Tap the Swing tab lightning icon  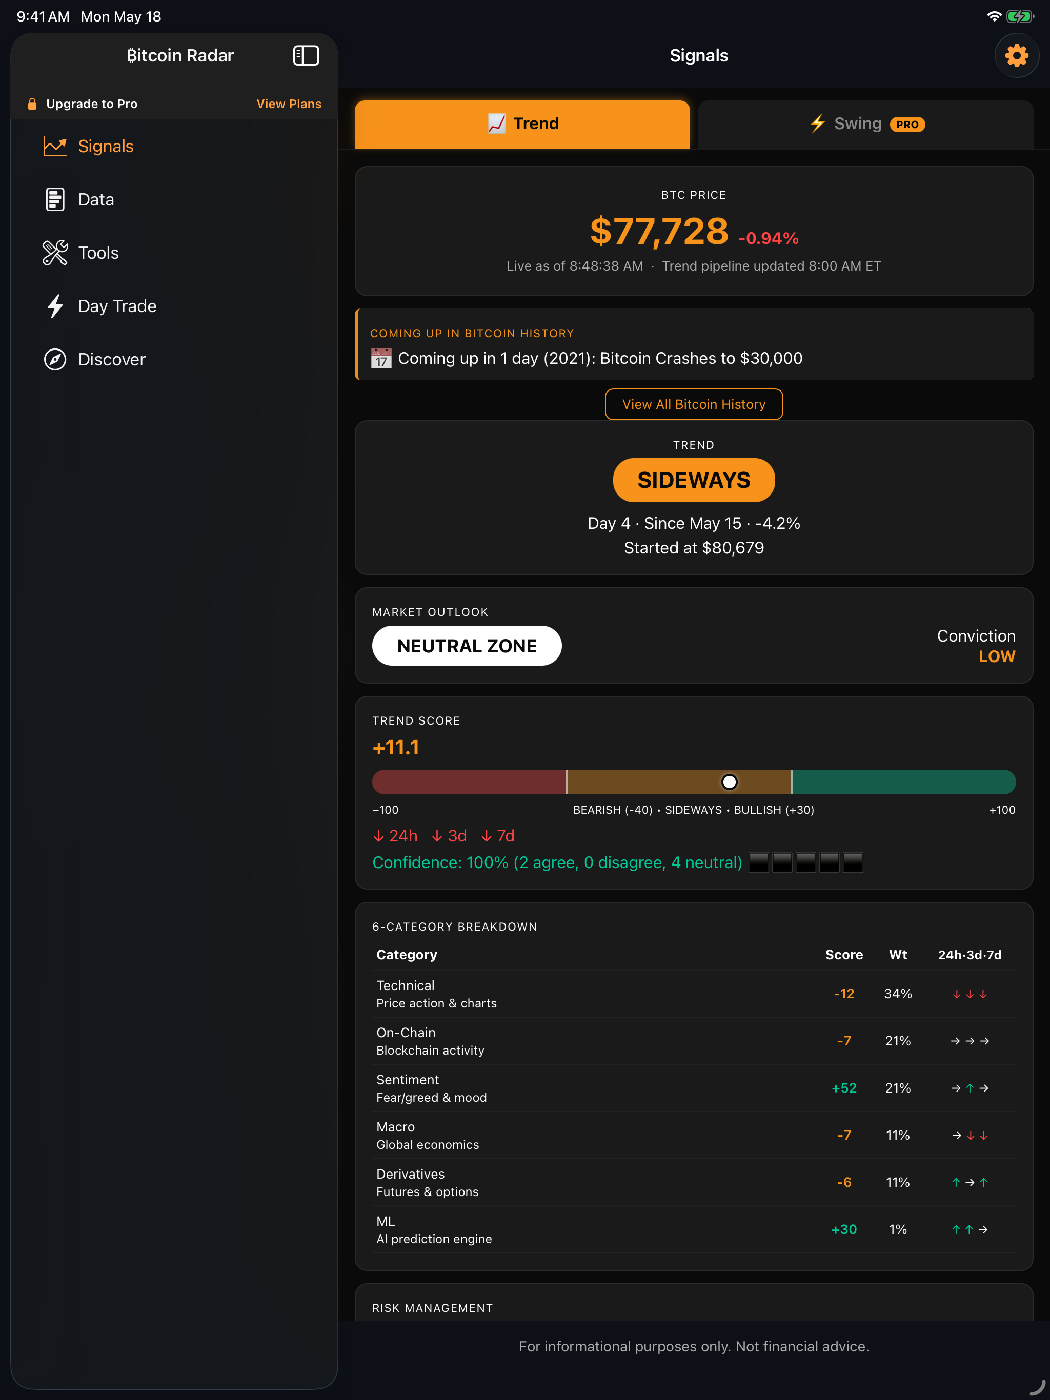coord(818,123)
